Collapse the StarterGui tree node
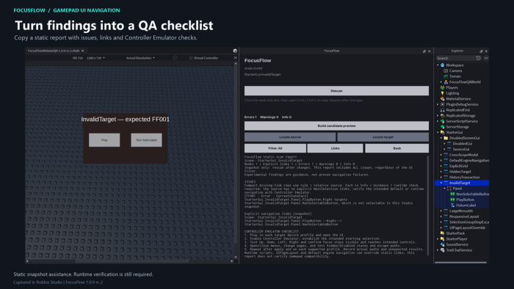514x289 pixels. pos(438,132)
